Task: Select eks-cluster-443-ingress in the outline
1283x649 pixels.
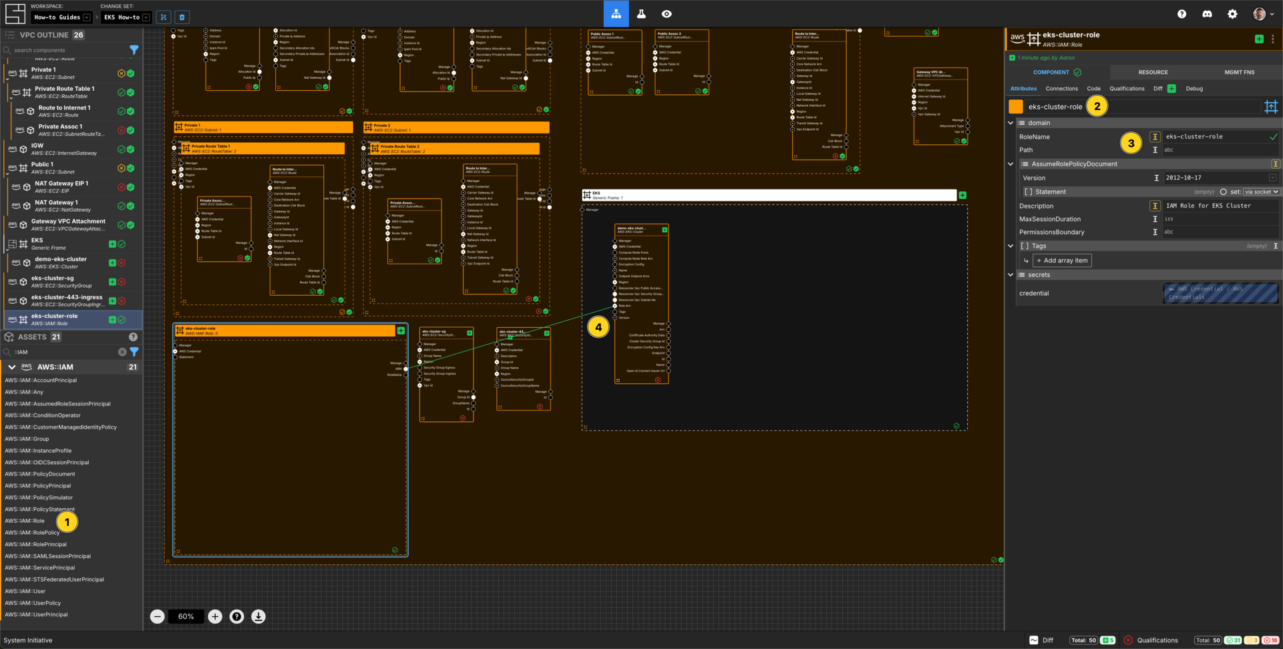Action: (73, 300)
